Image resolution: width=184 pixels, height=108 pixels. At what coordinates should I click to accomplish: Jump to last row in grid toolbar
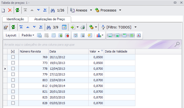pos(41,27)
